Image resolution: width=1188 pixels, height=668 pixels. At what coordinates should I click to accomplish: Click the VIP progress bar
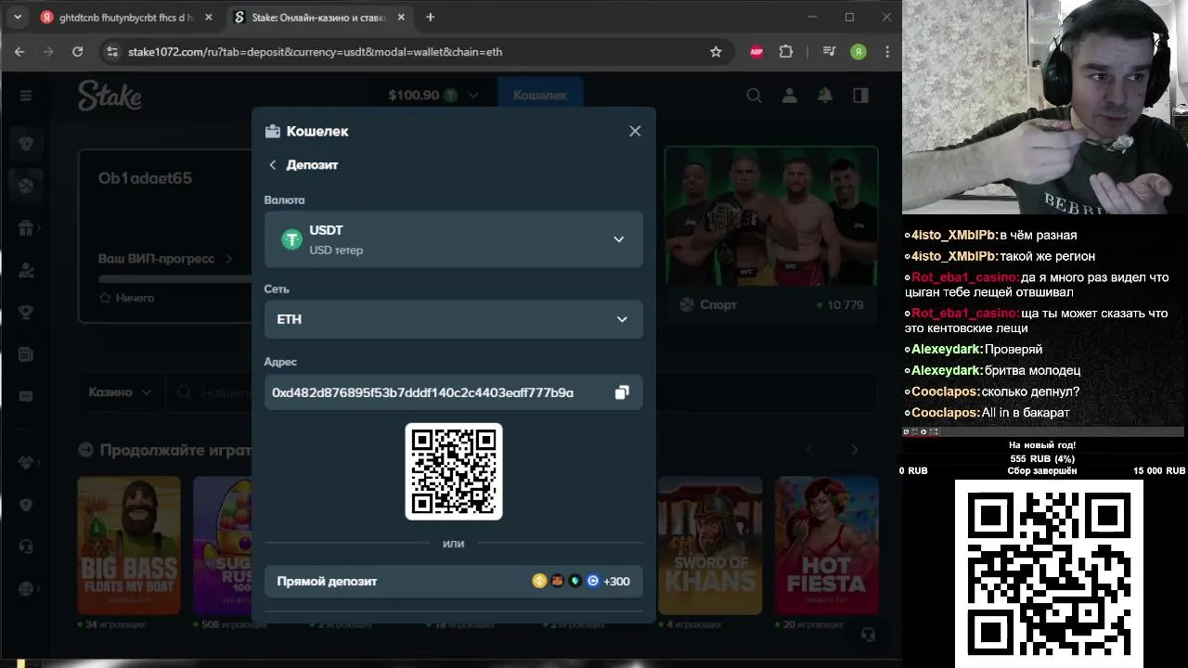pos(174,278)
